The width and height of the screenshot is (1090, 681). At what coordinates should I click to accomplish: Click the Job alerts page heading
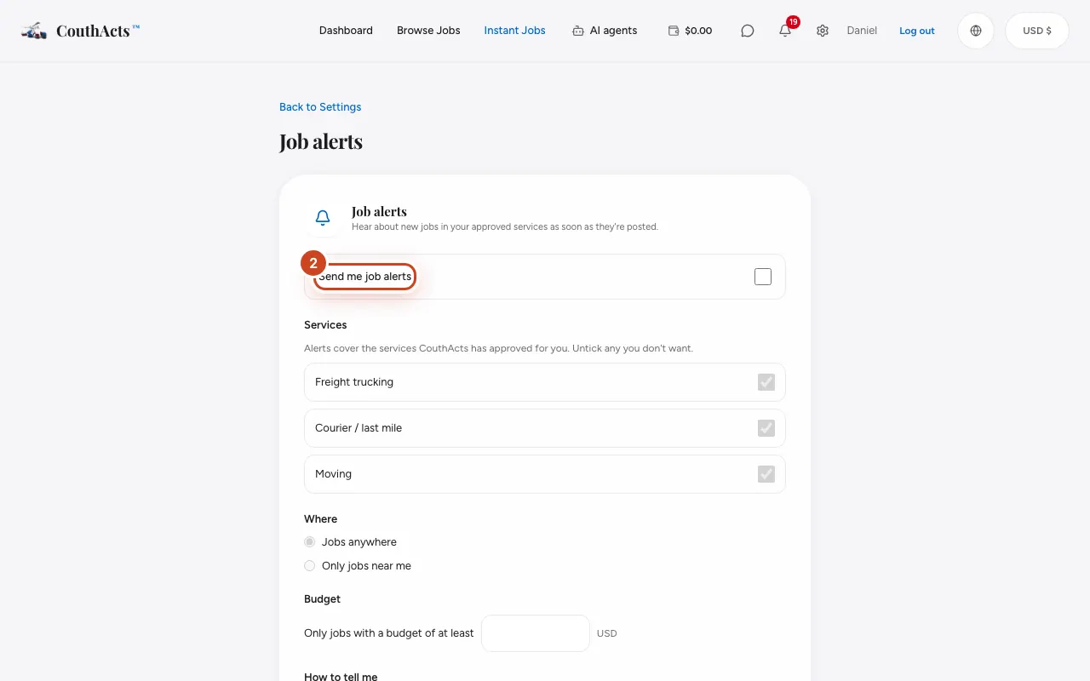[321, 141]
